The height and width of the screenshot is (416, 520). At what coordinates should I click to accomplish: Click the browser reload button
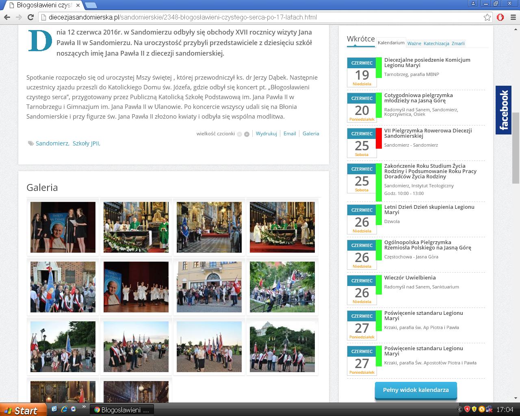(30, 17)
